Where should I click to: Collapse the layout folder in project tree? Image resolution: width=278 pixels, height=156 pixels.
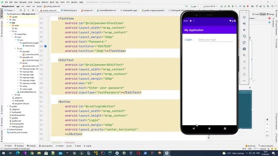pyautogui.click(x=18, y=63)
